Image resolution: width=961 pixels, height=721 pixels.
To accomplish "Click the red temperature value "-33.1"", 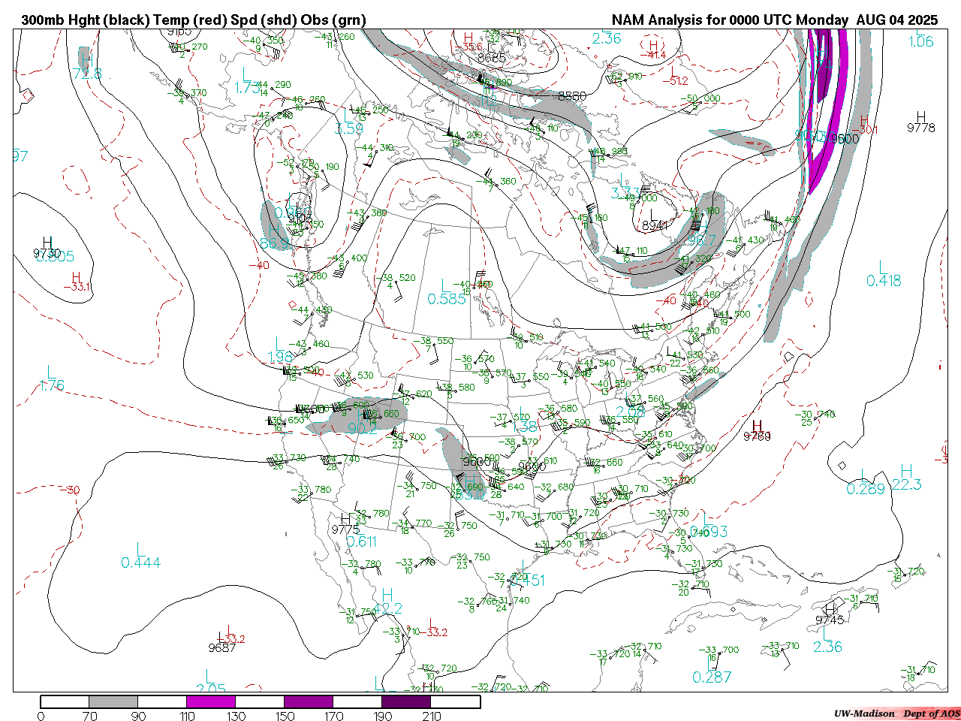I will coord(76,287).
